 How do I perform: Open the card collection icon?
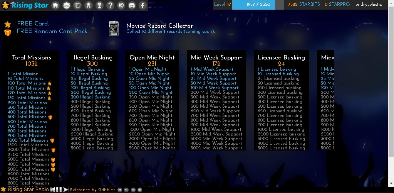(x=77, y=5)
